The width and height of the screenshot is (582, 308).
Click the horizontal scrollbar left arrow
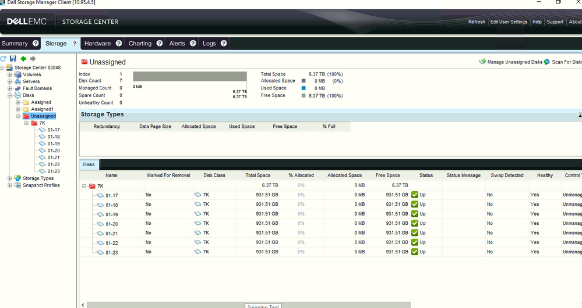(83, 305)
